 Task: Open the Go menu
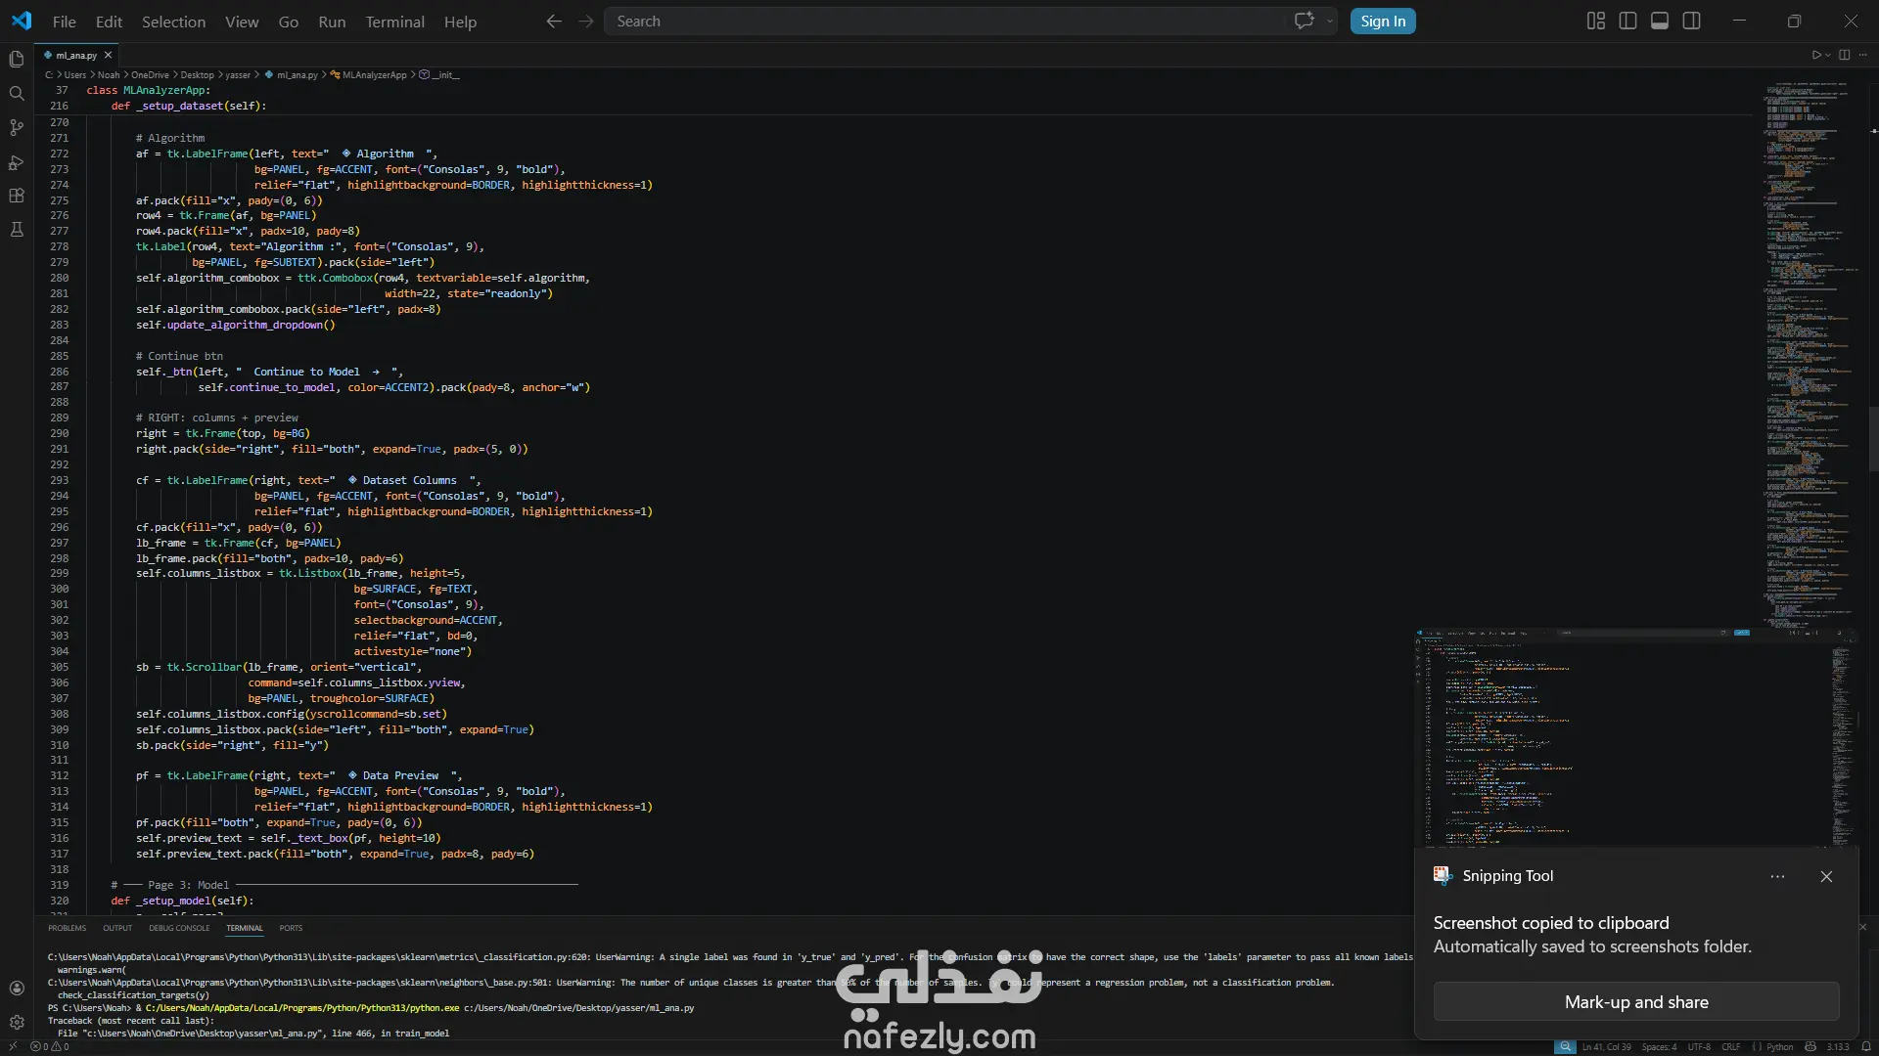point(289,22)
